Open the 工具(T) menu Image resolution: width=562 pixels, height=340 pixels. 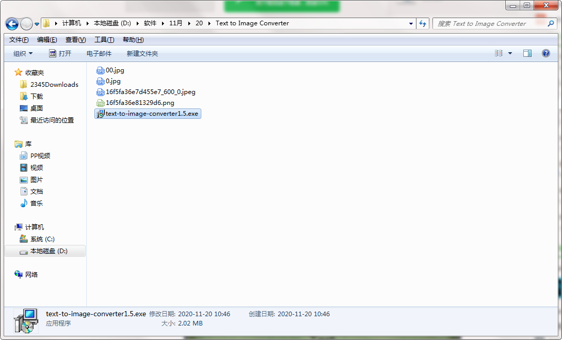point(104,40)
